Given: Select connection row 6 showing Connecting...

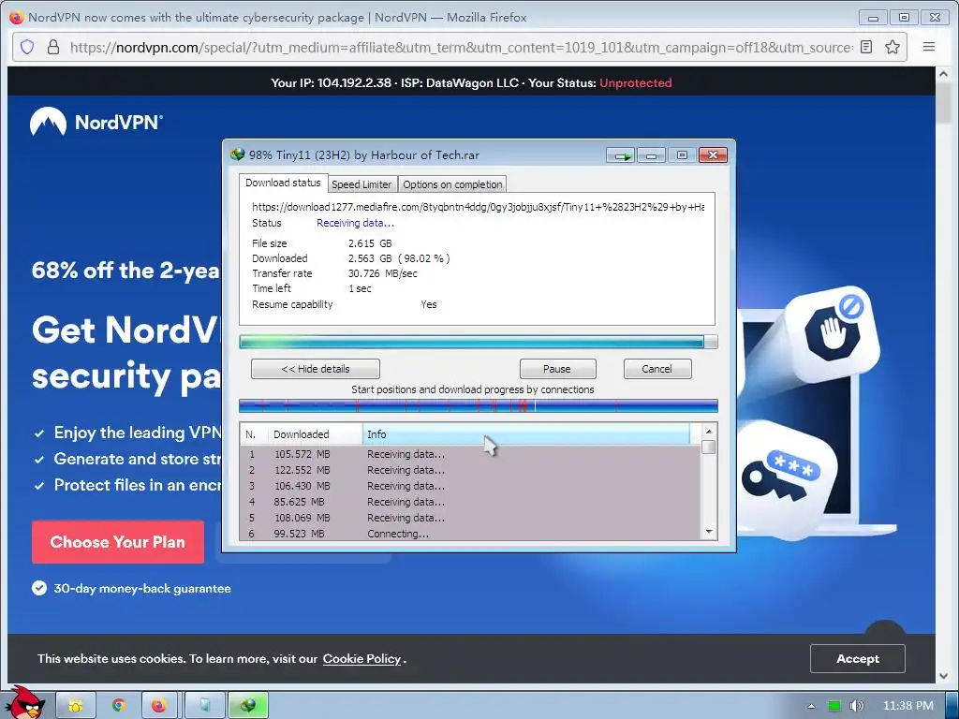Looking at the screenshot, I should click(x=470, y=533).
